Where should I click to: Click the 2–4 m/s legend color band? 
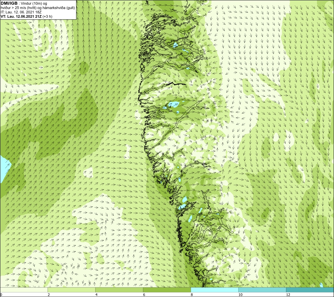pos(71,290)
